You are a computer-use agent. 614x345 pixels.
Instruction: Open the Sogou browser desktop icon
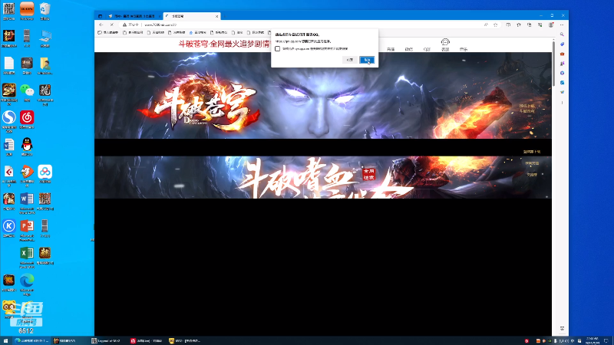[x=8, y=120]
